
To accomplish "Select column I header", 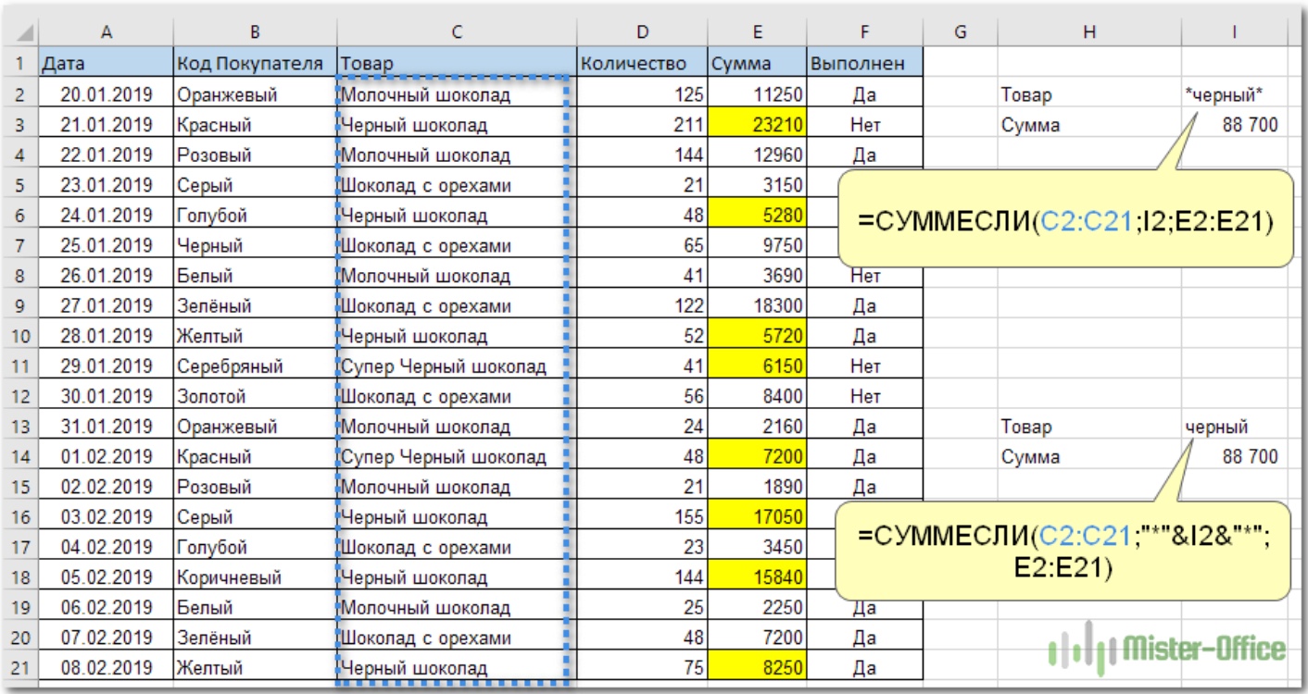I will tap(1234, 31).
